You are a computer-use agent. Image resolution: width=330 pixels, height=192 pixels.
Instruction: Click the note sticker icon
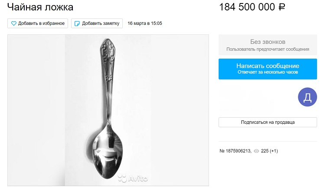point(77,23)
